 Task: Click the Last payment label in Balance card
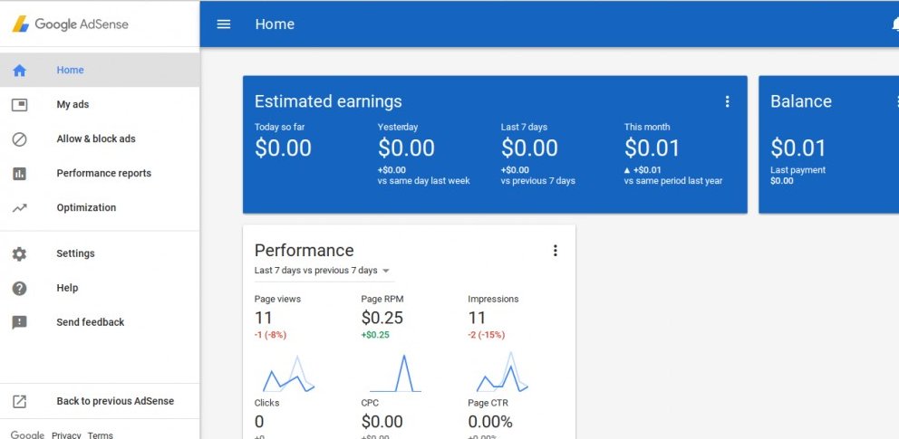798,170
